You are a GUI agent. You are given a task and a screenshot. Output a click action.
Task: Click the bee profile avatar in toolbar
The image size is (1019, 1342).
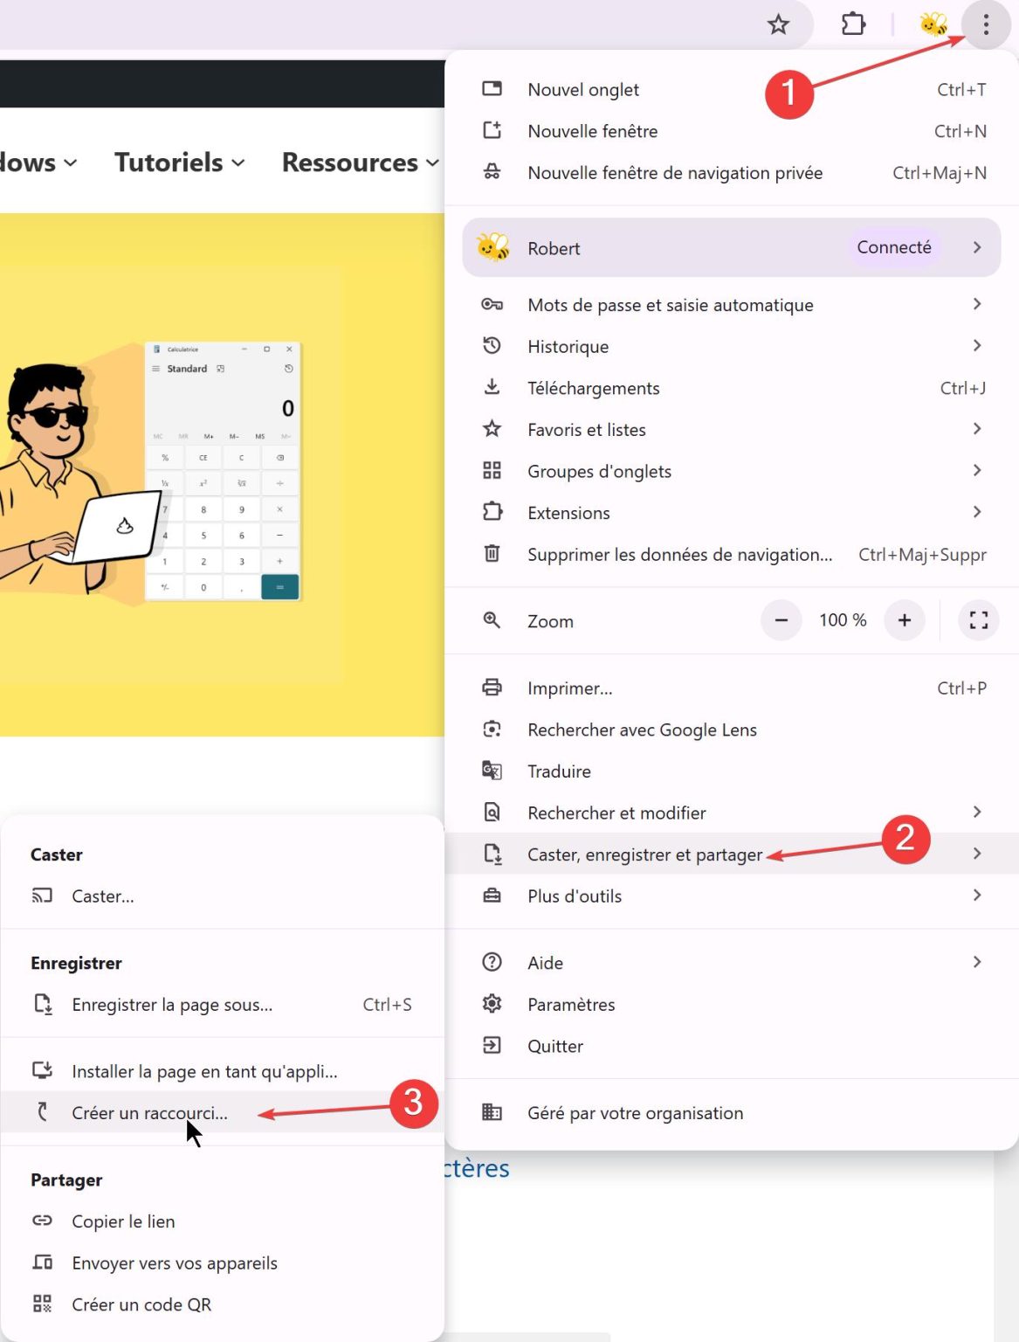click(933, 24)
